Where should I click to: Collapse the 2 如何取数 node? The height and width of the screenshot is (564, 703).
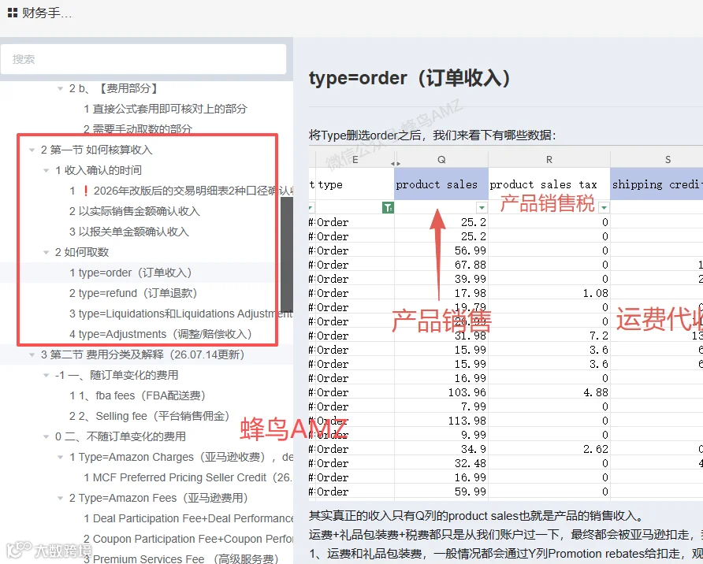pos(46,253)
